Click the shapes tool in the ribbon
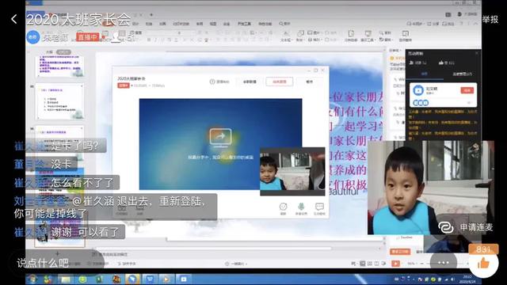This screenshot has width=507, height=285. [x=300, y=36]
